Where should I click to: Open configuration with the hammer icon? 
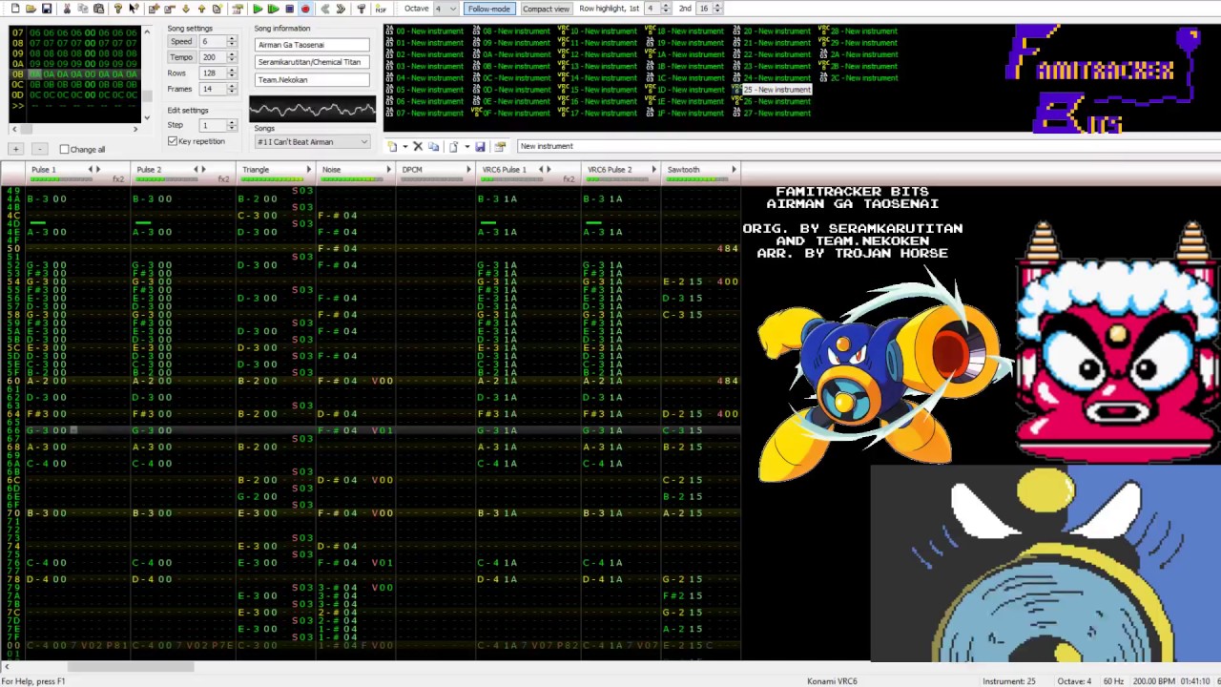click(x=361, y=9)
